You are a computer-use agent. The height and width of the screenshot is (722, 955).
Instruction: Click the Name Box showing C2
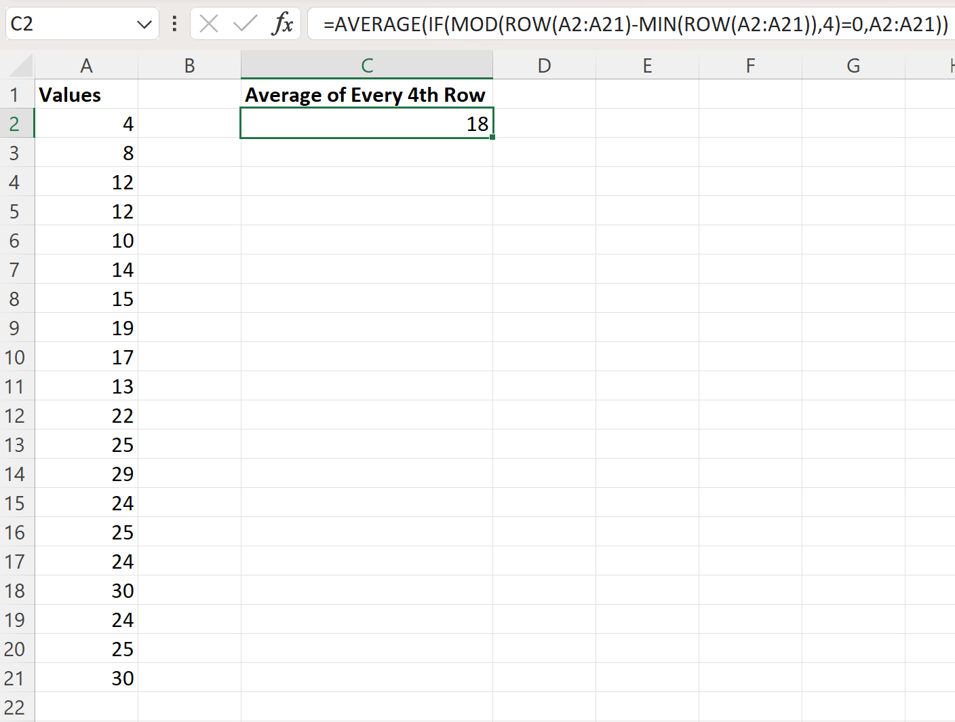68,24
